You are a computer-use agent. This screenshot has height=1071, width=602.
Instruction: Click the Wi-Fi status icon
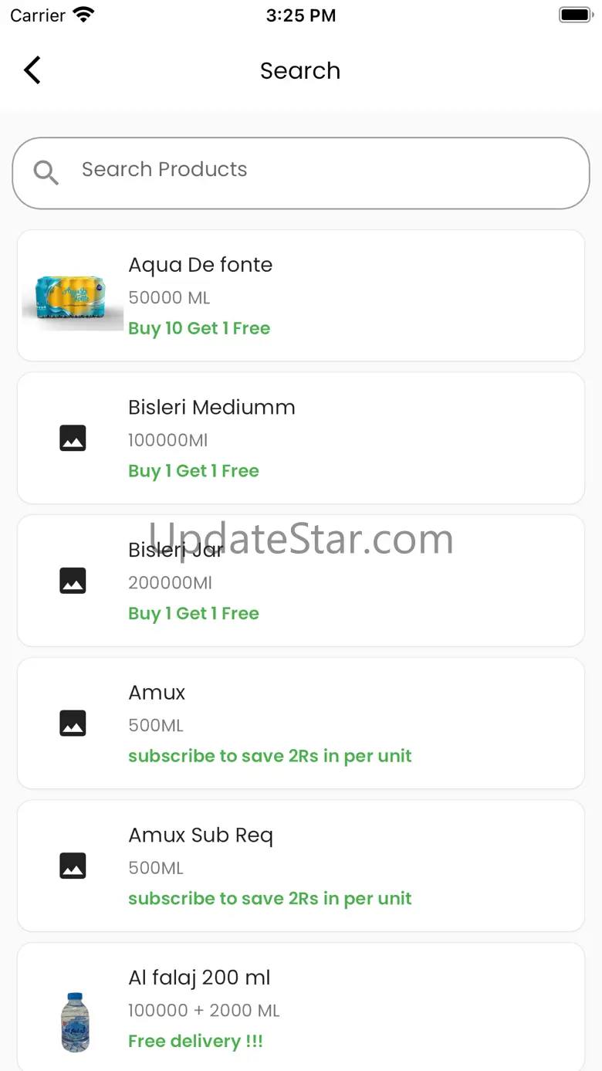pyautogui.click(x=83, y=15)
